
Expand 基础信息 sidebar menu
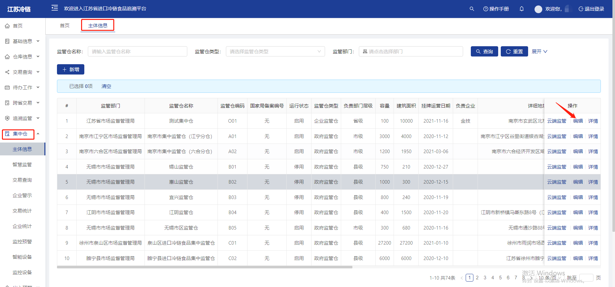tap(23, 41)
